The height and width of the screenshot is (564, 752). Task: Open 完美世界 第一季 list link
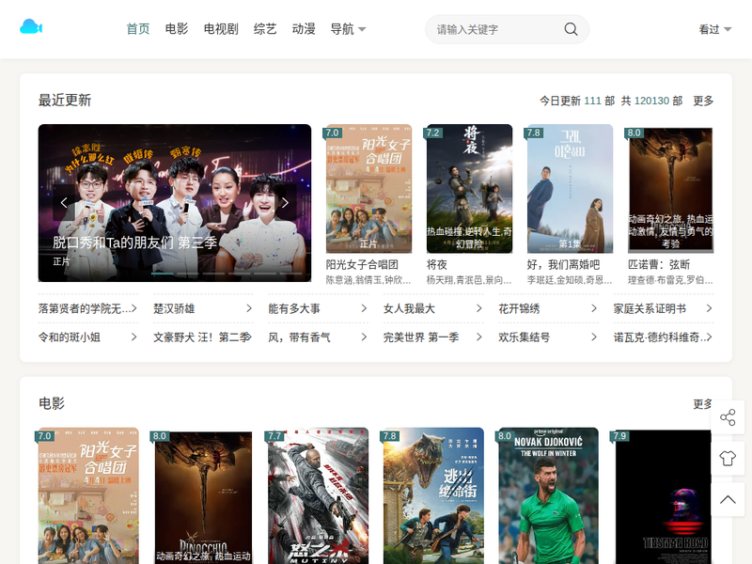pyautogui.click(x=433, y=337)
